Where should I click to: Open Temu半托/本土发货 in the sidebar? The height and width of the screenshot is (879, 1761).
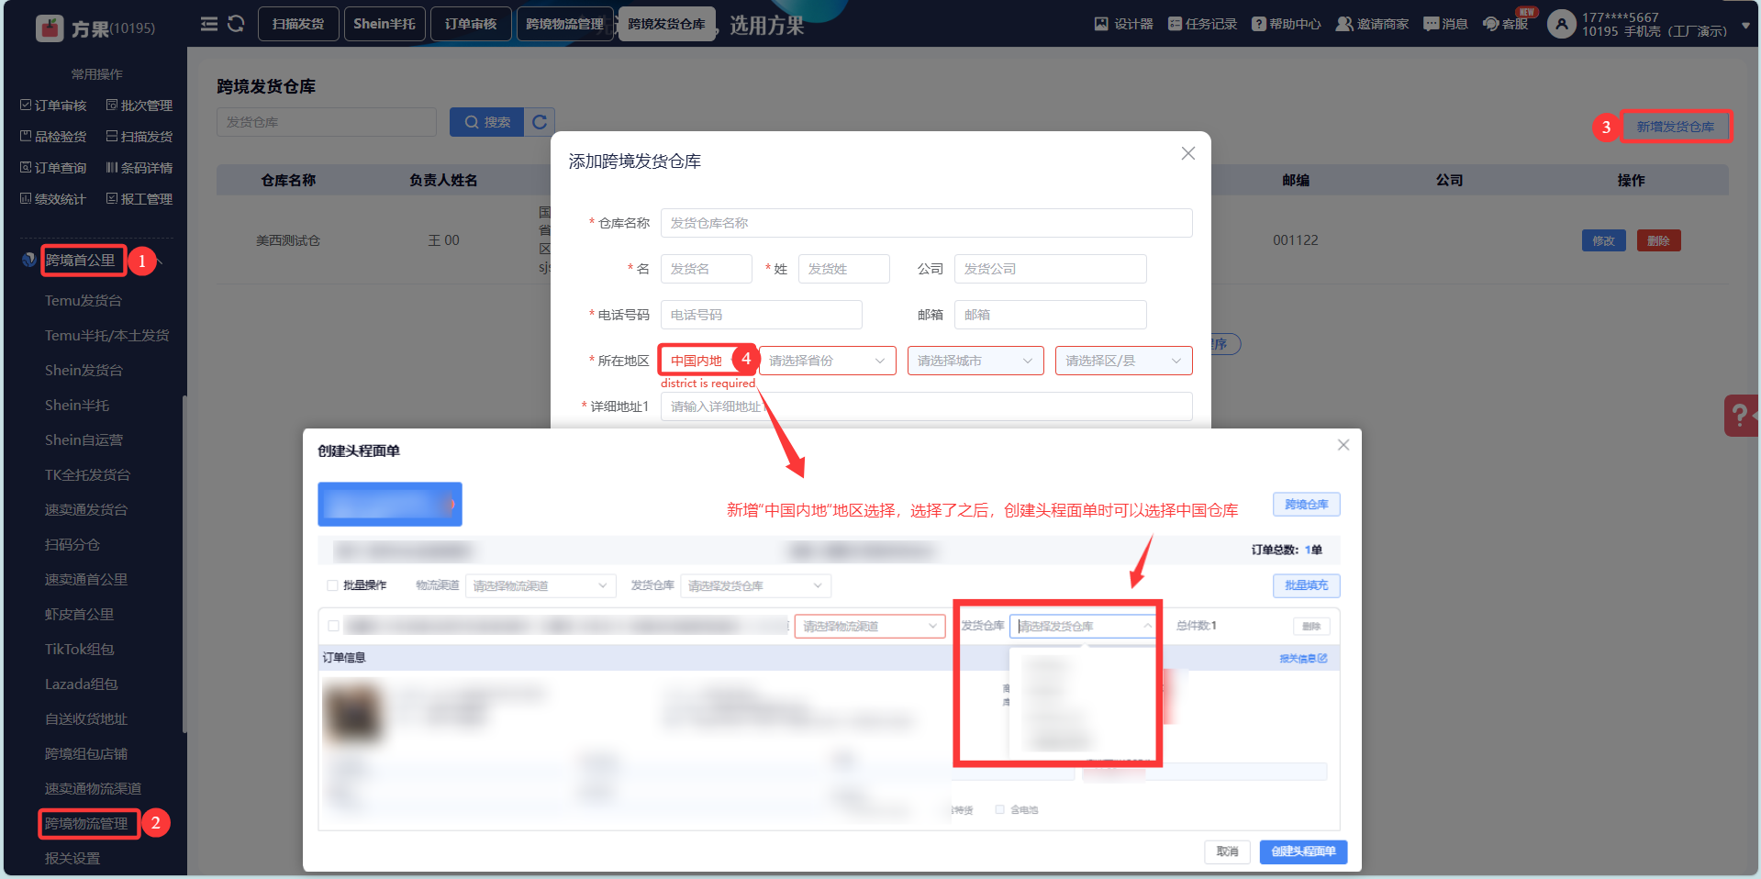point(107,336)
